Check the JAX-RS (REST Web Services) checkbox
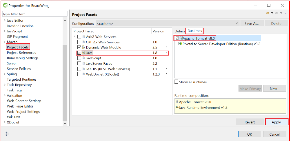 [x=79, y=69]
